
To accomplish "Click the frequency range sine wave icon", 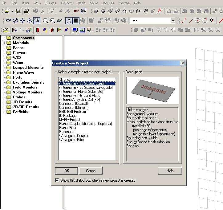I will [22, 30].
